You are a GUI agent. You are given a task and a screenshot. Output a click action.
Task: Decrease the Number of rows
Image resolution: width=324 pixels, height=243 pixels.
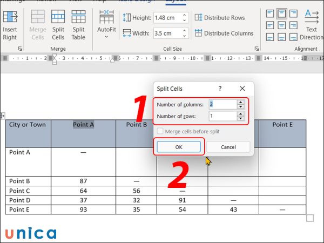(240, 118)
